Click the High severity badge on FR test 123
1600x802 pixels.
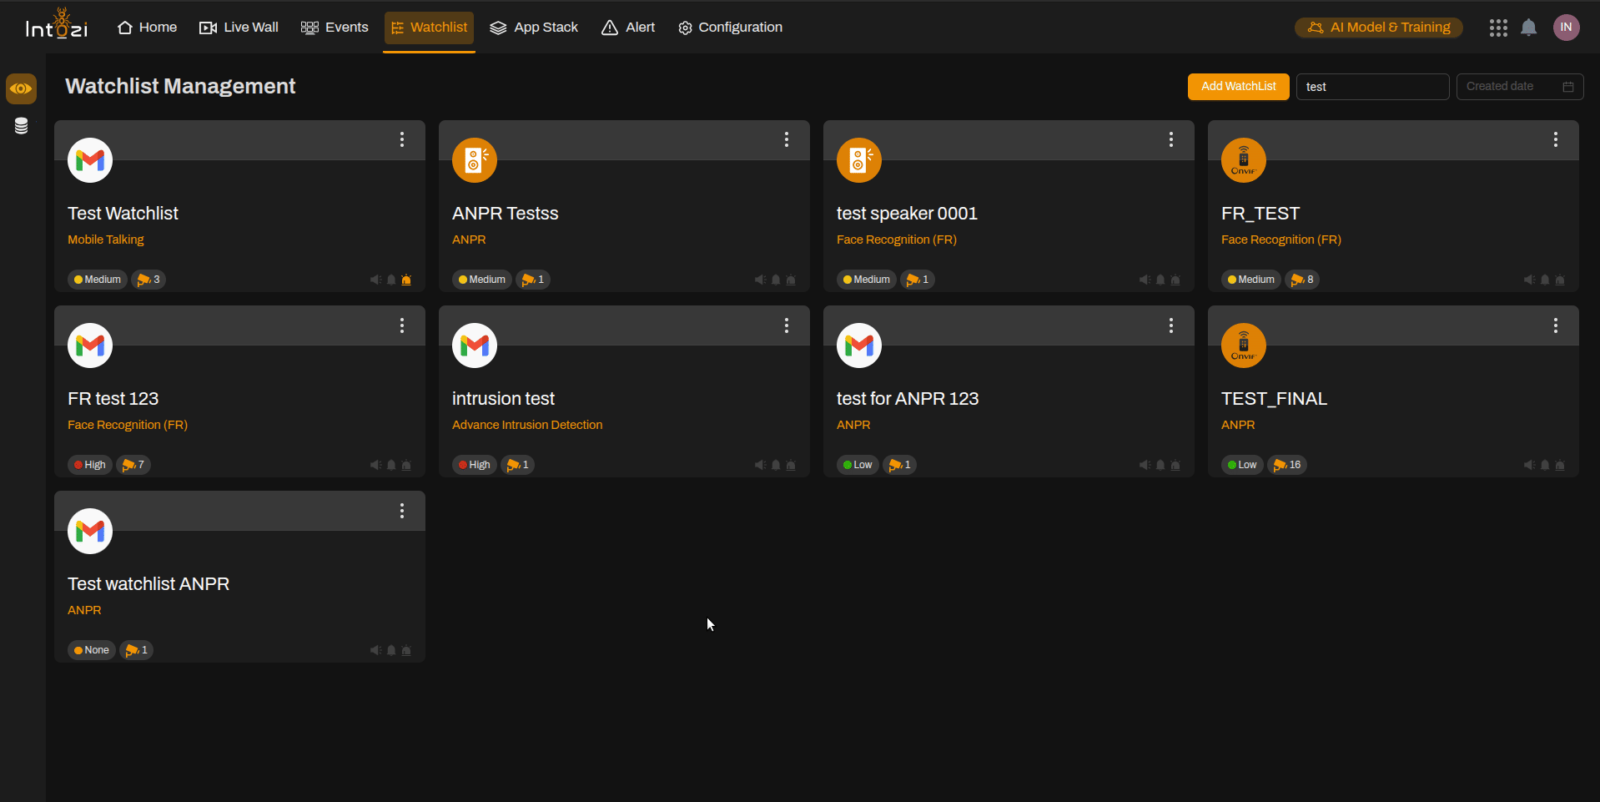click(89, 465)
